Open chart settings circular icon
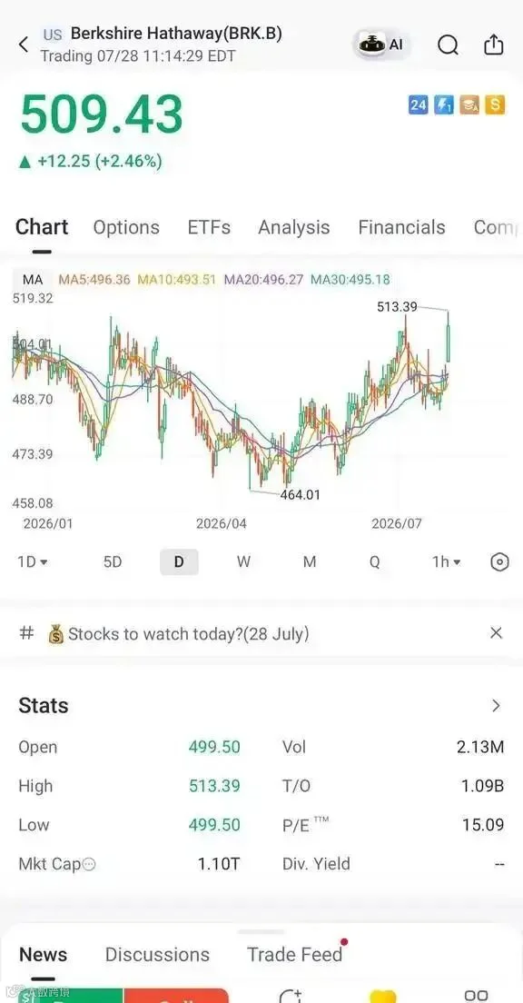The image size is (523, 1003). [x=499, y=562]
